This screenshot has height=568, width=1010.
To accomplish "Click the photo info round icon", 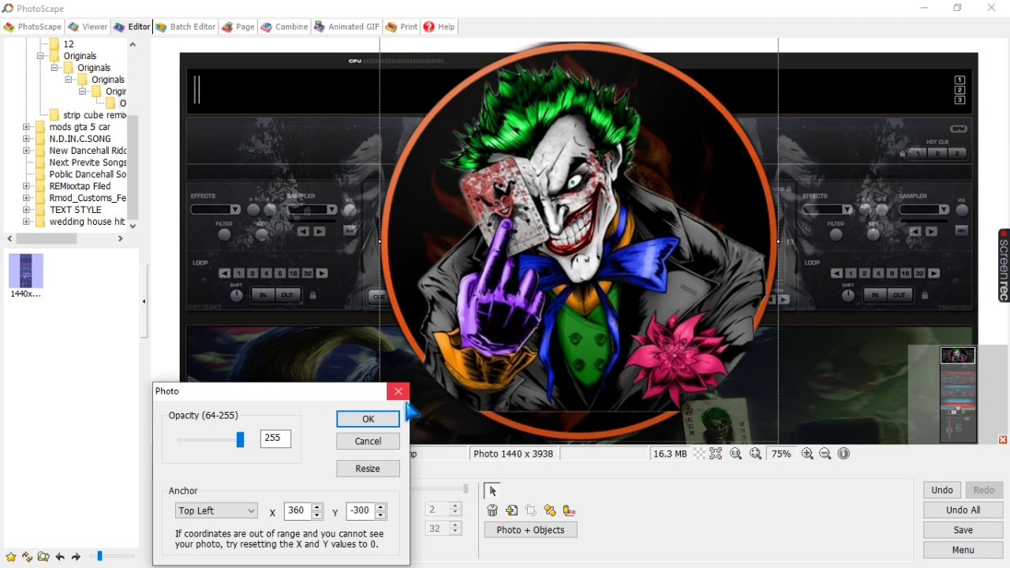I will pyautogui.click(x=844, y=454).
